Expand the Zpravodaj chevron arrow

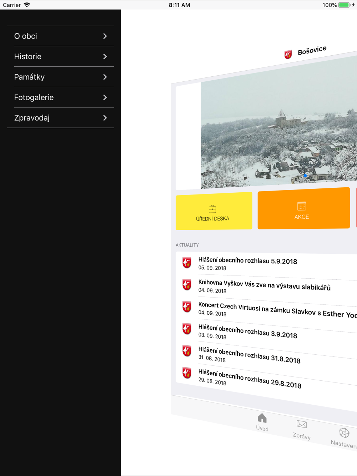105,118
